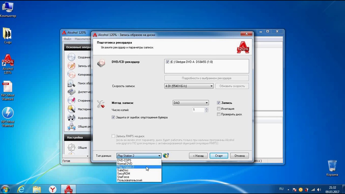The height and width of the screenshot is (194, 345).
Task: Choose Пользовательский data type option
Action: 139,180
